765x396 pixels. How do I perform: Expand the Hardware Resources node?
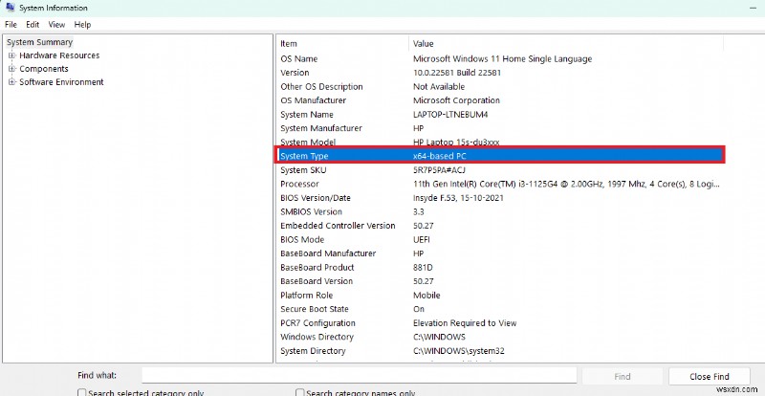(12, 55)
